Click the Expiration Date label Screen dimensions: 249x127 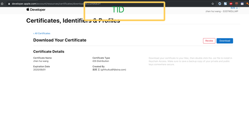coord(41,66)
